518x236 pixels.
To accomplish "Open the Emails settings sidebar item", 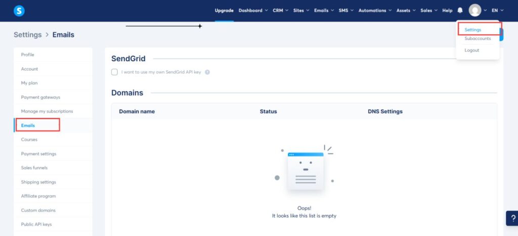I will click(28, 125).
